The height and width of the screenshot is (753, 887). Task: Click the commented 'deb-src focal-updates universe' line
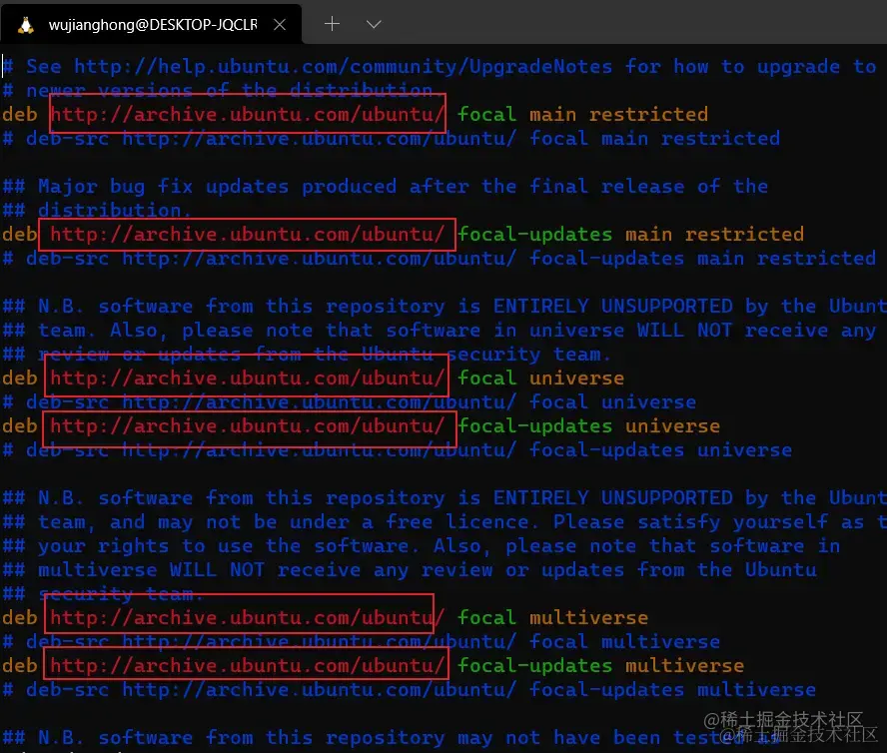tap(398, 450)
